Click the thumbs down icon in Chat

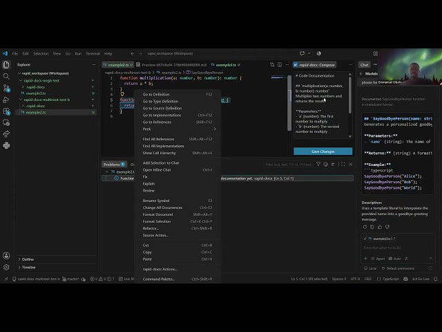387,227
